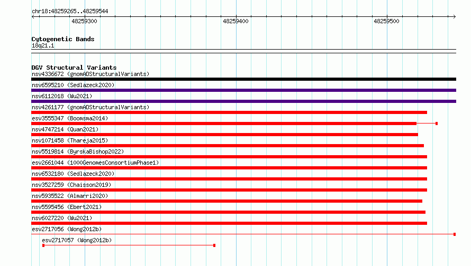Open variant label nsv3527259 (Chaisson2019)
Image resolution: width=471 pixels, height=266 pixels.
pyautogui.click(x=71, y=185)
